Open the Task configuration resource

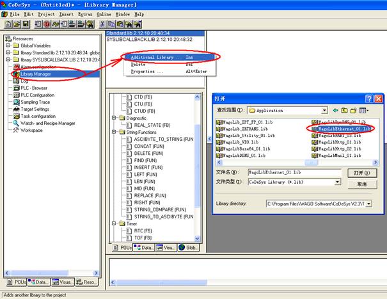pyautogui.click(x=38, y=116)
